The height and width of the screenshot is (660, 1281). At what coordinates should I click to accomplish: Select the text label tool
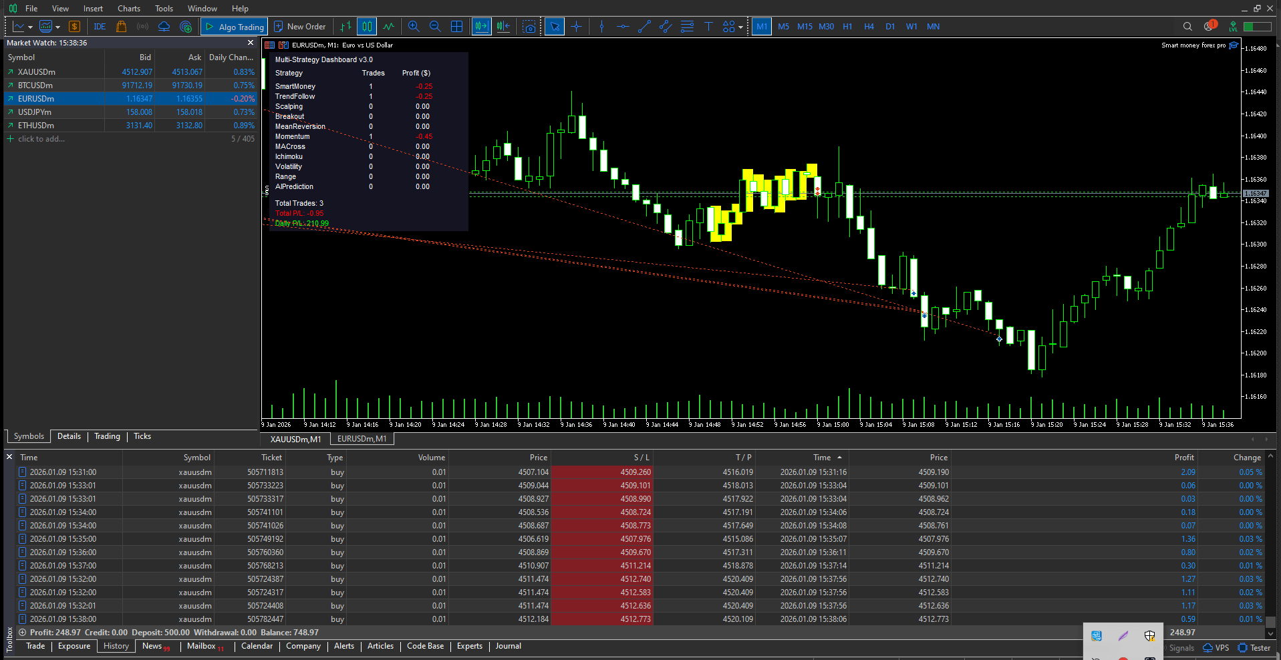coord(708,27)
